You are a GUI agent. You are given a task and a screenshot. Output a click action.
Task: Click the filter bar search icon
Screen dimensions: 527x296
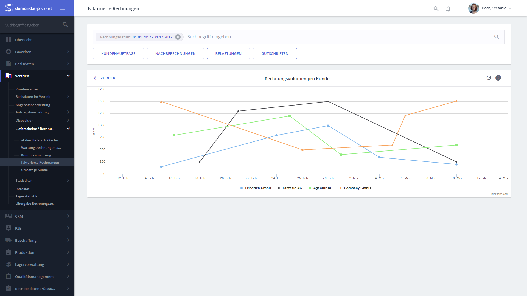(497, 37)
